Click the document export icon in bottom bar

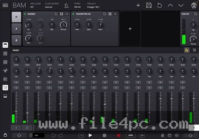(163, 135)
